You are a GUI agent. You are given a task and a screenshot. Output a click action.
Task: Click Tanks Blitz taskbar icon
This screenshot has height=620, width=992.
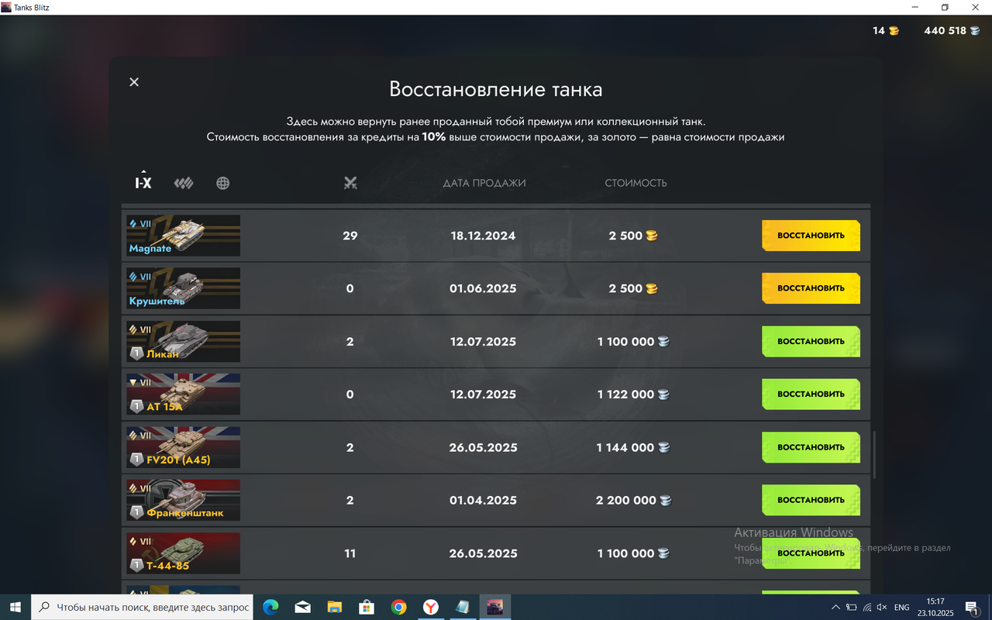coord(494,608)
